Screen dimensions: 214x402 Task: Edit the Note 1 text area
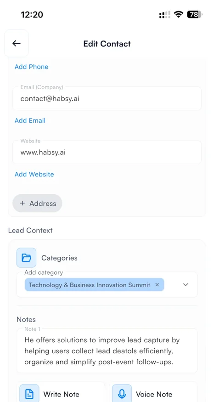coord(107,351)
